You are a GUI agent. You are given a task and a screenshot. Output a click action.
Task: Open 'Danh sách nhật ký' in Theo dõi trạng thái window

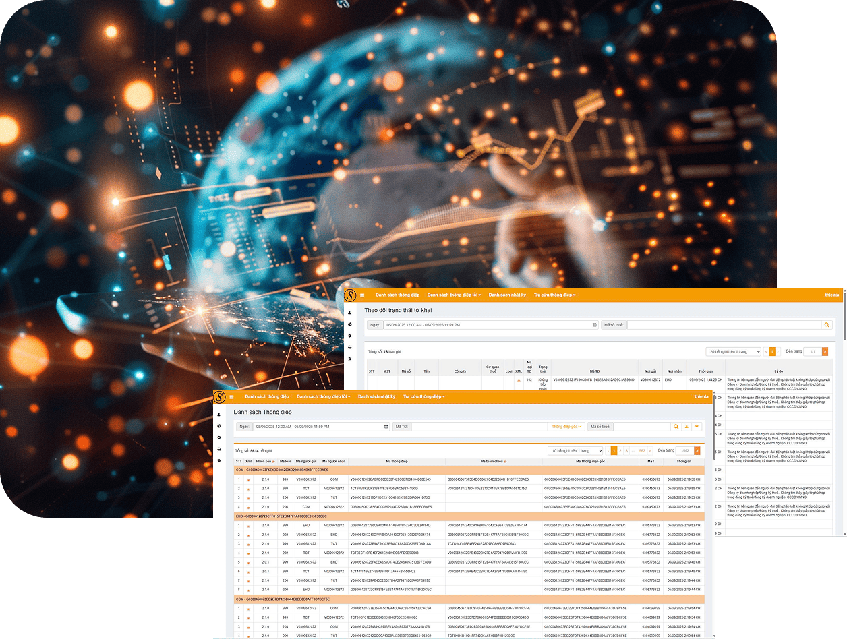pos(507,295)
